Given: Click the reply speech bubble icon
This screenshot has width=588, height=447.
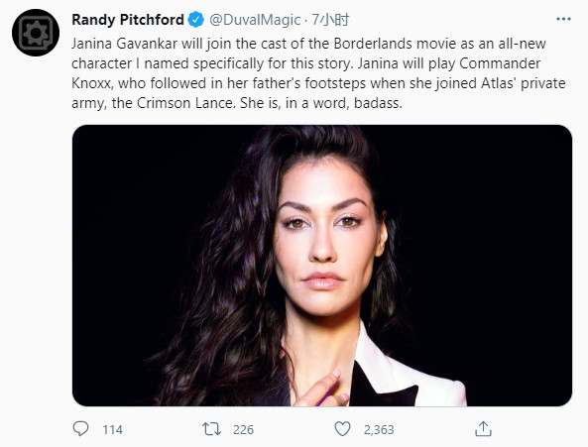Looking at the screenshot, I should [80, 428].
